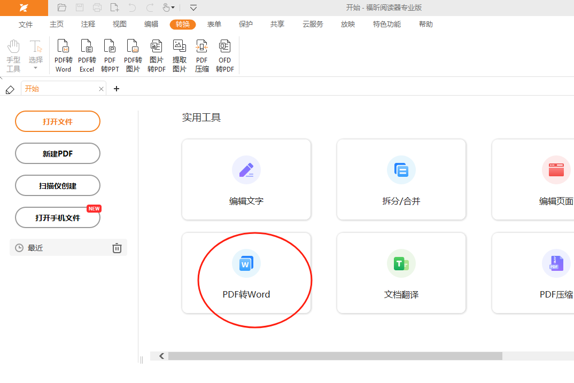Switch to the 注释 ribbon tab
Image resolution: width=574 pixels, height=383 pixels.
coord(88,25)
